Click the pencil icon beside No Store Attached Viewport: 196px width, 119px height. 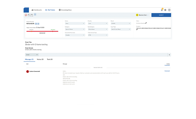(146, 23)
